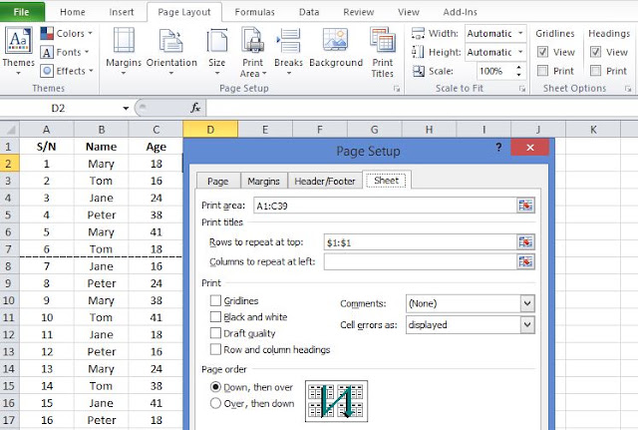Click the formula bar input area
Viewport: 638px width, 430px height.
coord(422,108)
